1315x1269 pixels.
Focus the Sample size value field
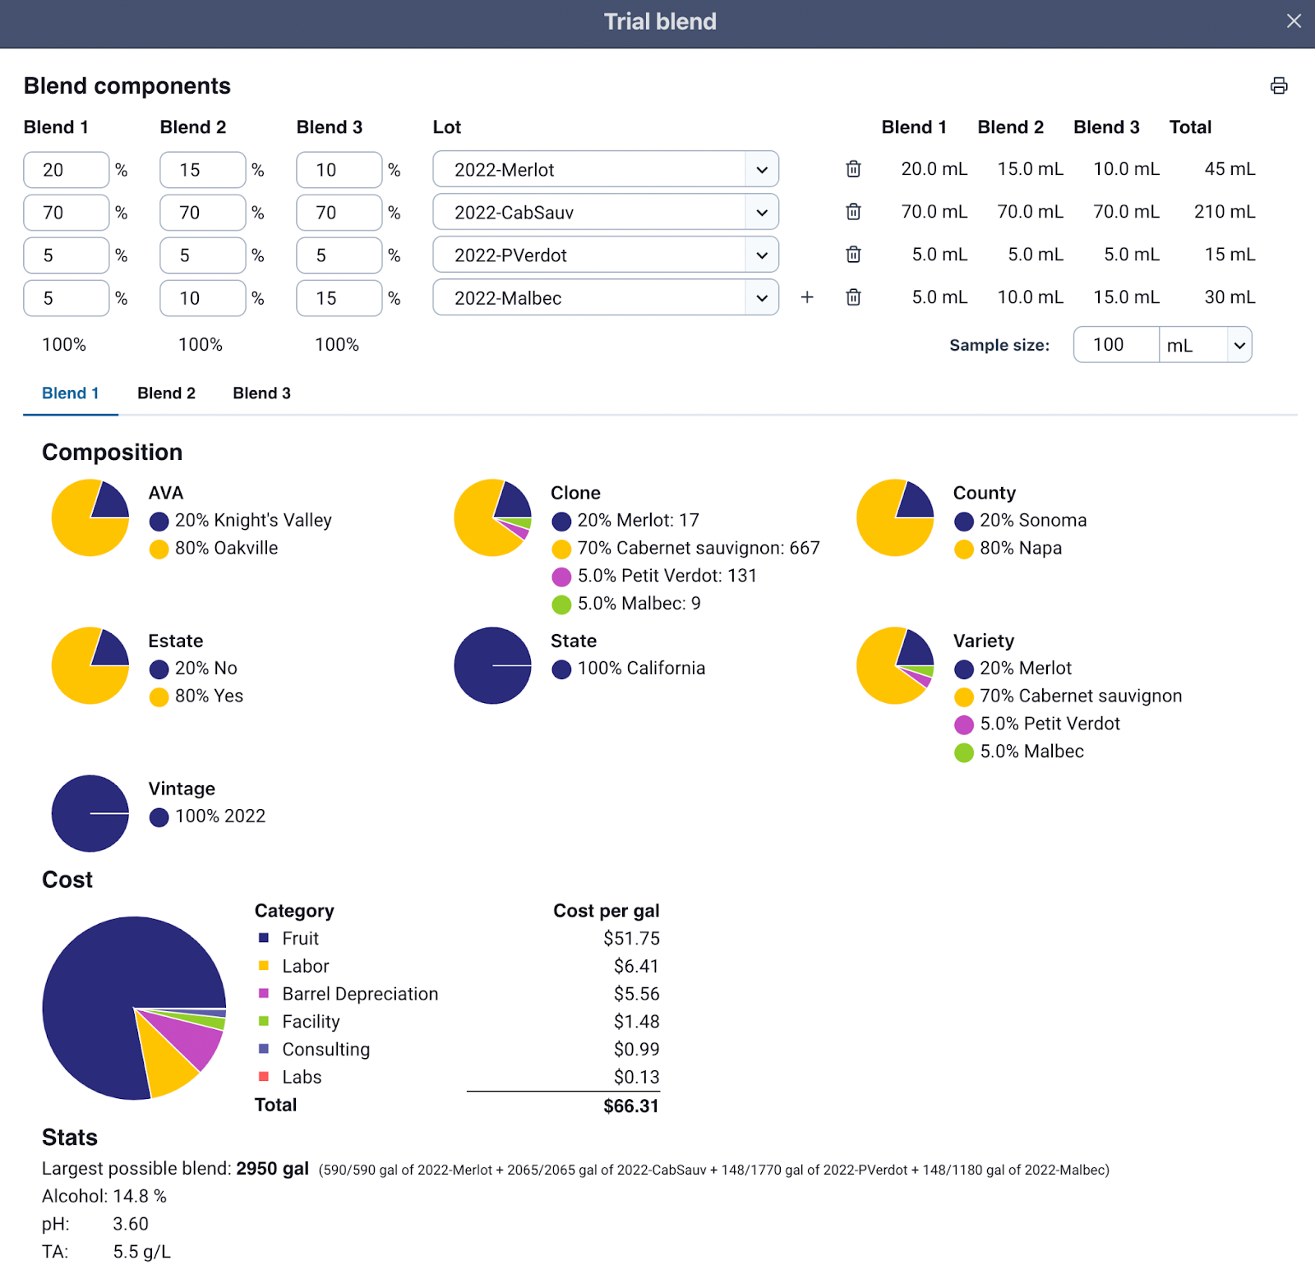(x=1115, y=345)
